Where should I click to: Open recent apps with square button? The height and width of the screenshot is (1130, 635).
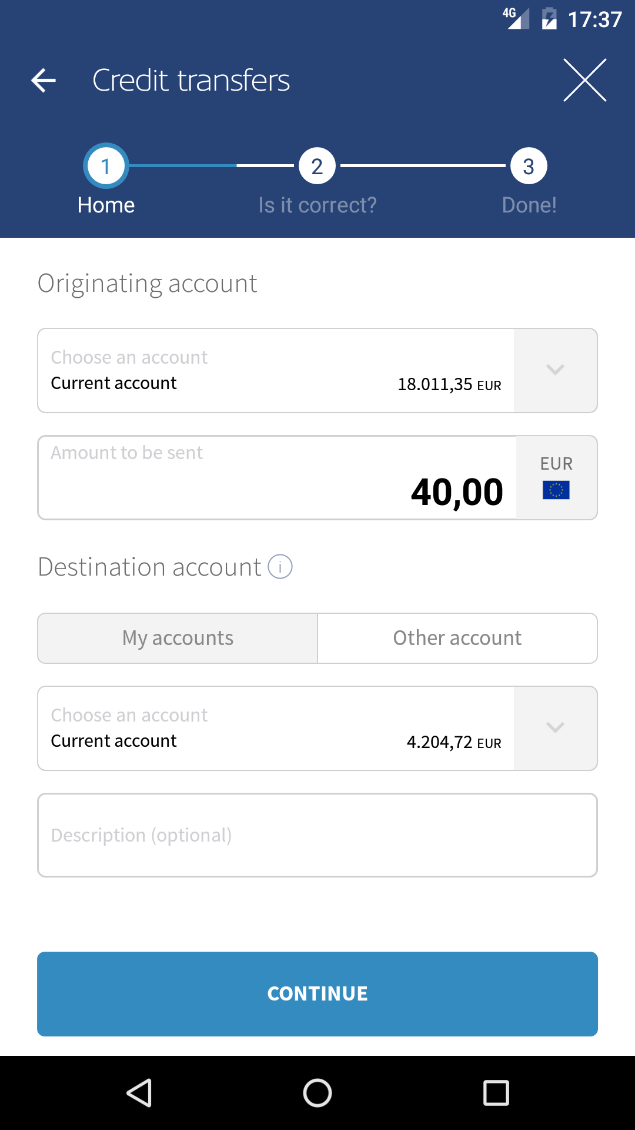tap(496, 1093)
